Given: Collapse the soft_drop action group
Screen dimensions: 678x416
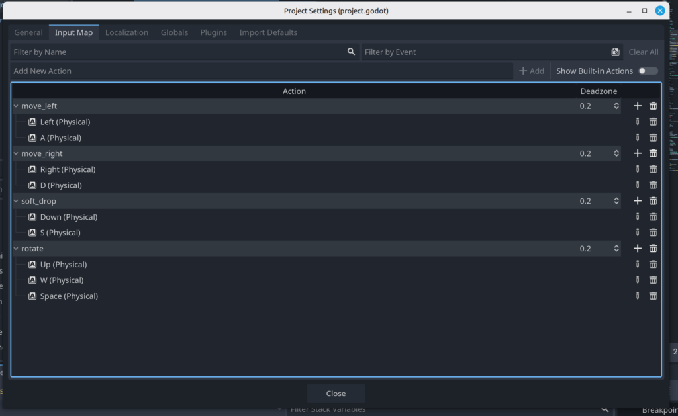Looking at the screenshot, I should 16,201.
